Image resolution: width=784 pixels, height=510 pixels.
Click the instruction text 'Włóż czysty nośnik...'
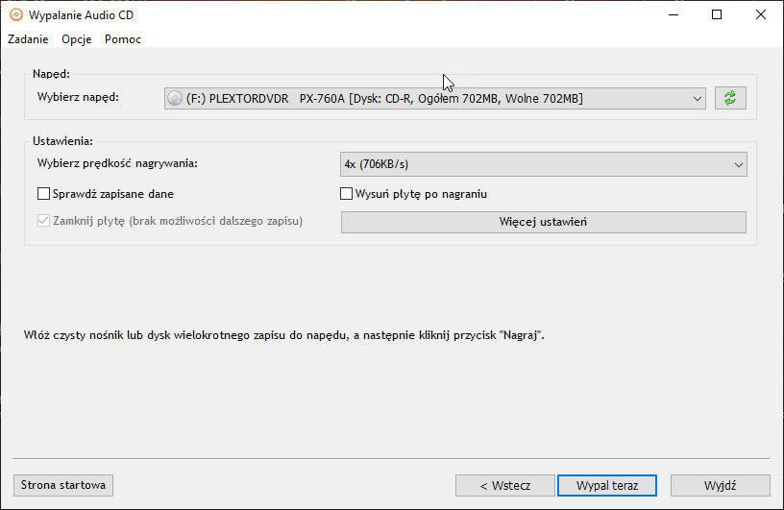(284, 335)
